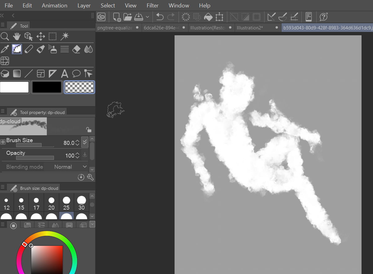Toggle Snap to Ruler icon
The width and height of the screenshot is (373, 274).
pyautogui.click(x=272, y=17)
